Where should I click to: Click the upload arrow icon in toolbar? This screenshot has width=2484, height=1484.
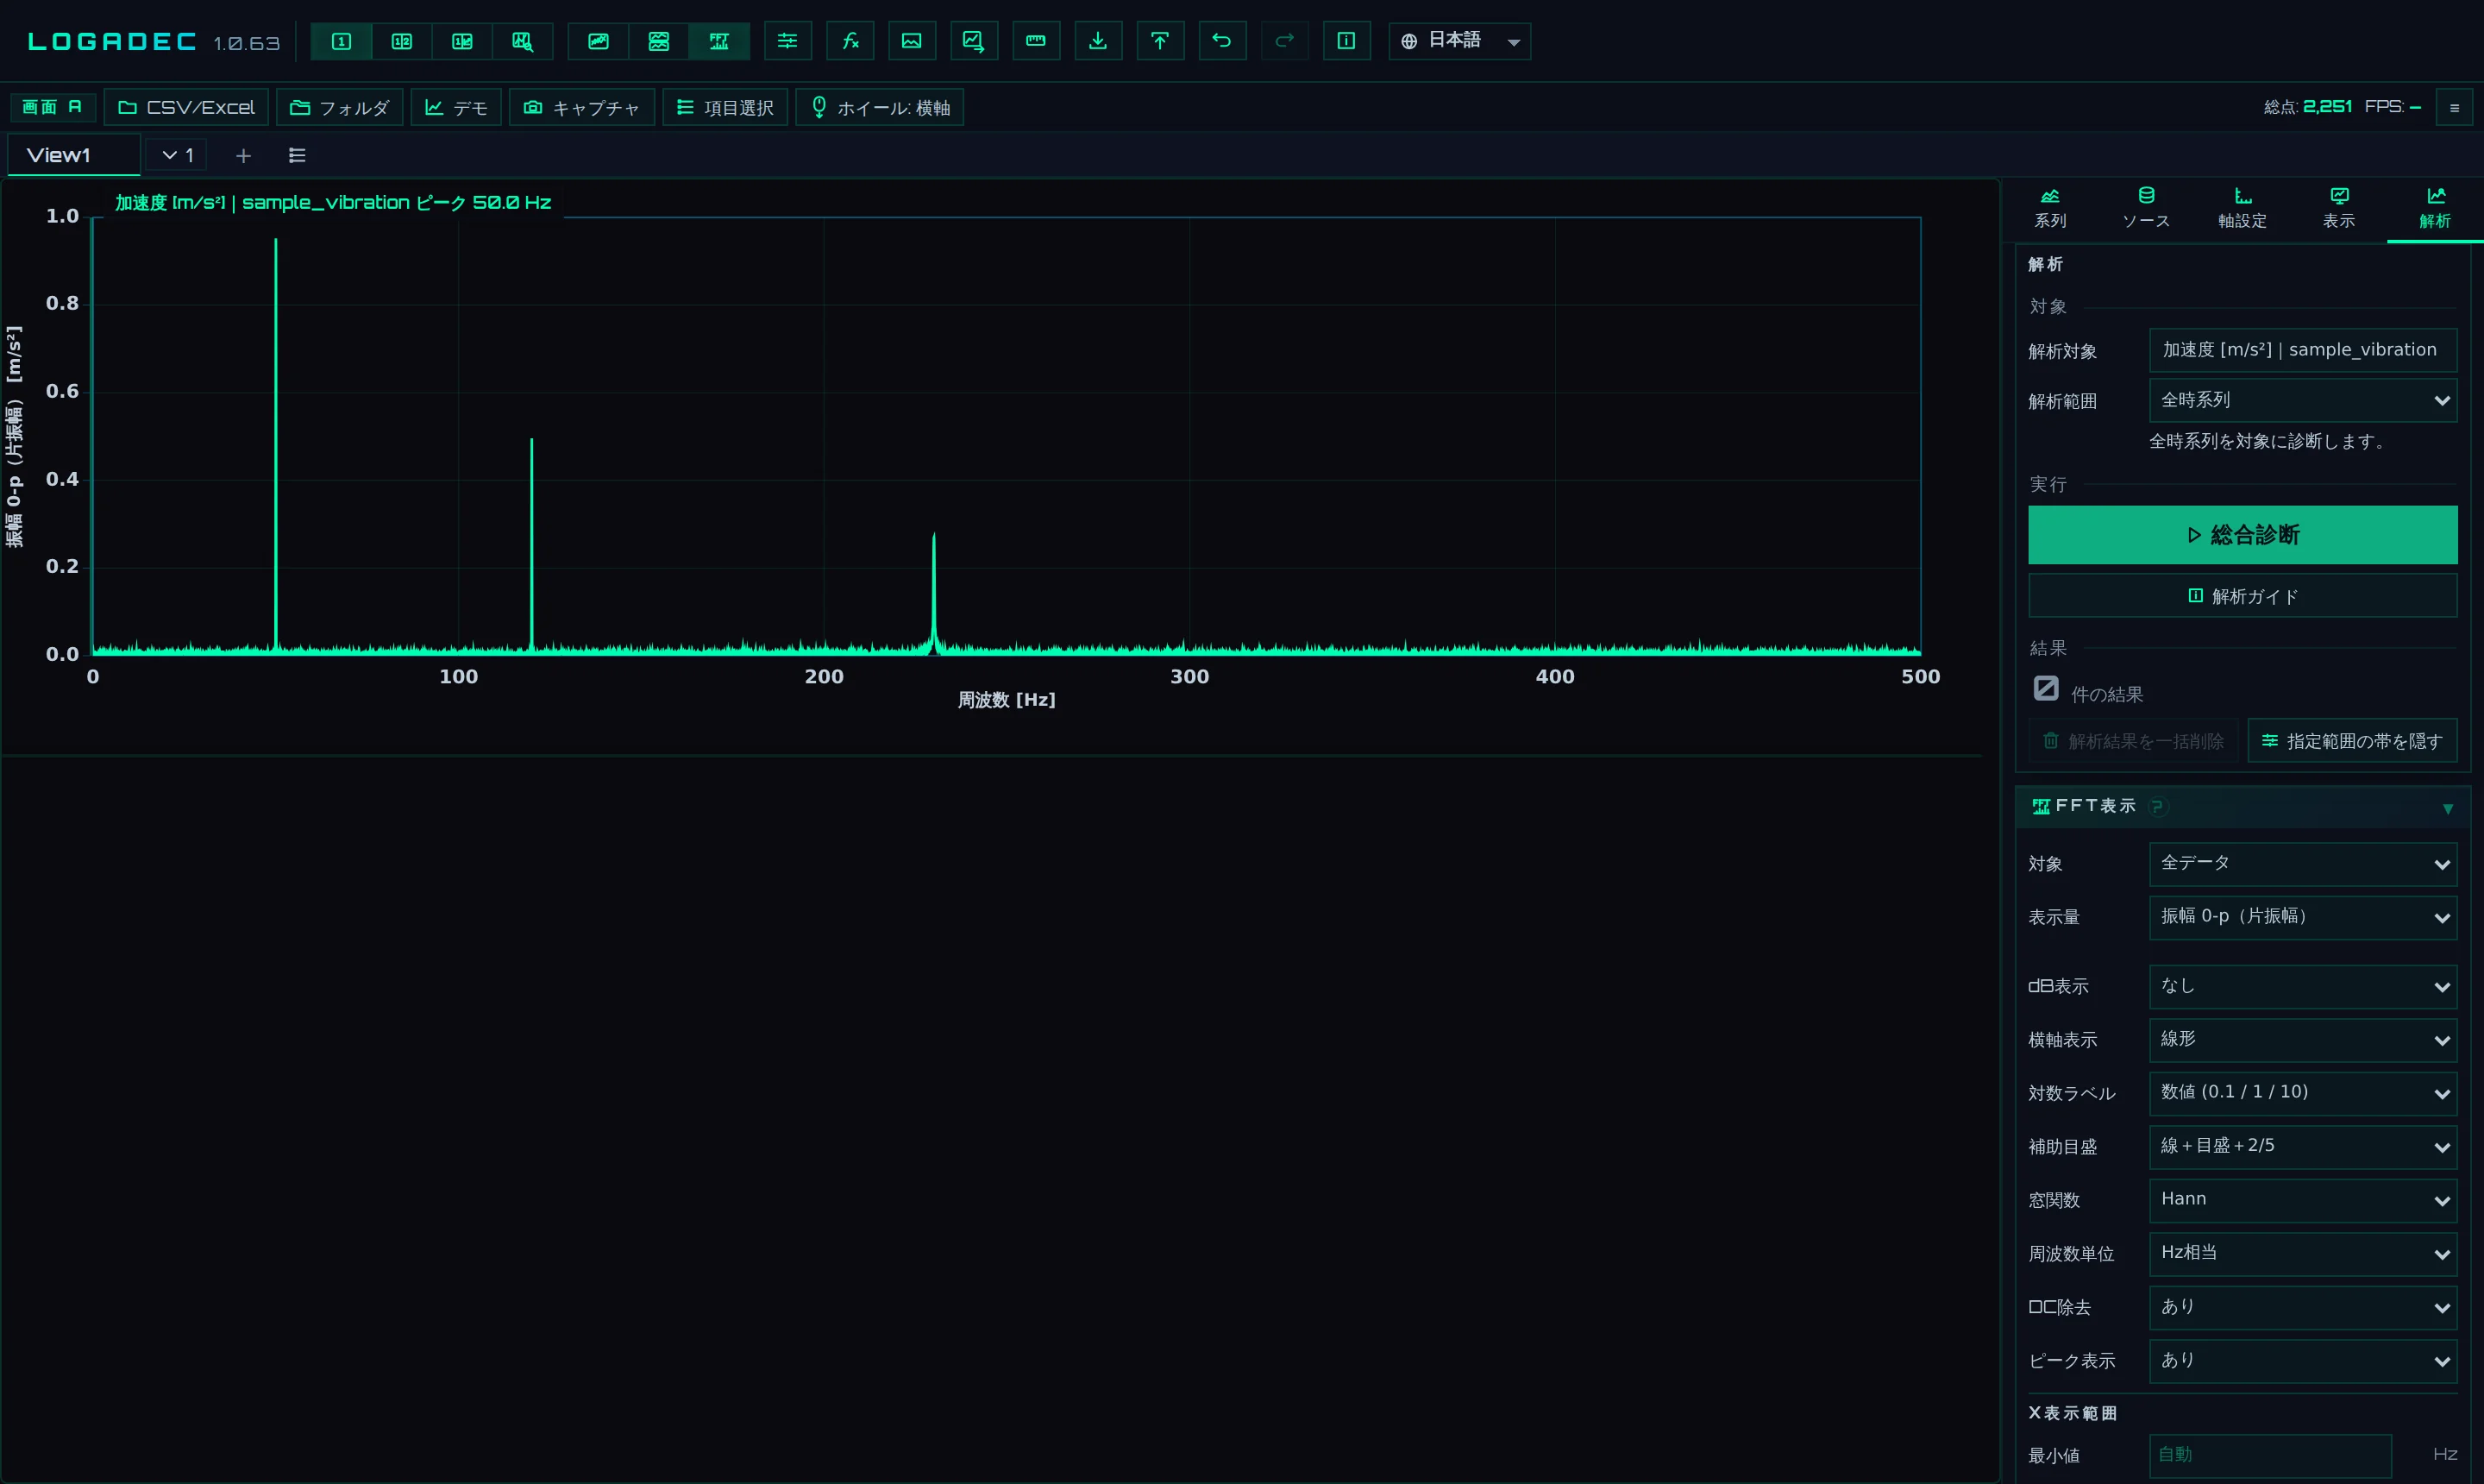pos(1159,41)
